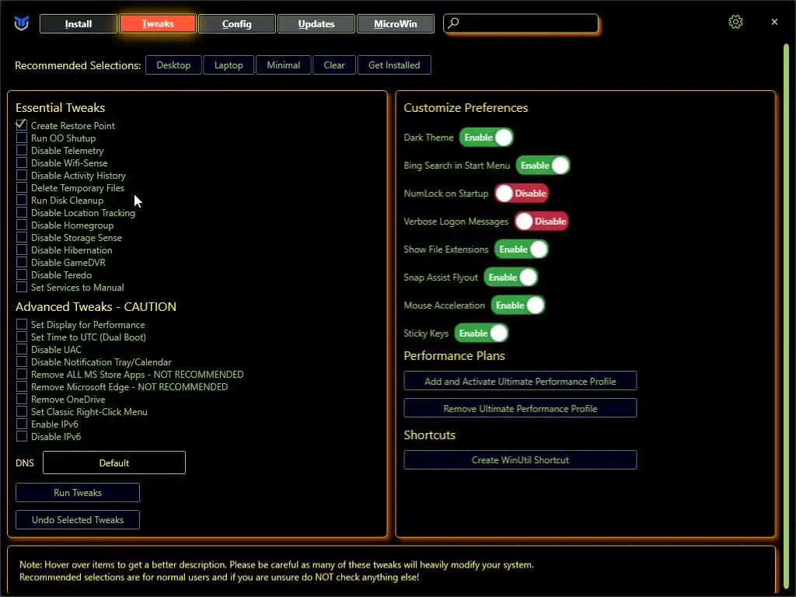Clear all selected tweaks
This screenshot has width=796, height=597.
tap(334, 65)
